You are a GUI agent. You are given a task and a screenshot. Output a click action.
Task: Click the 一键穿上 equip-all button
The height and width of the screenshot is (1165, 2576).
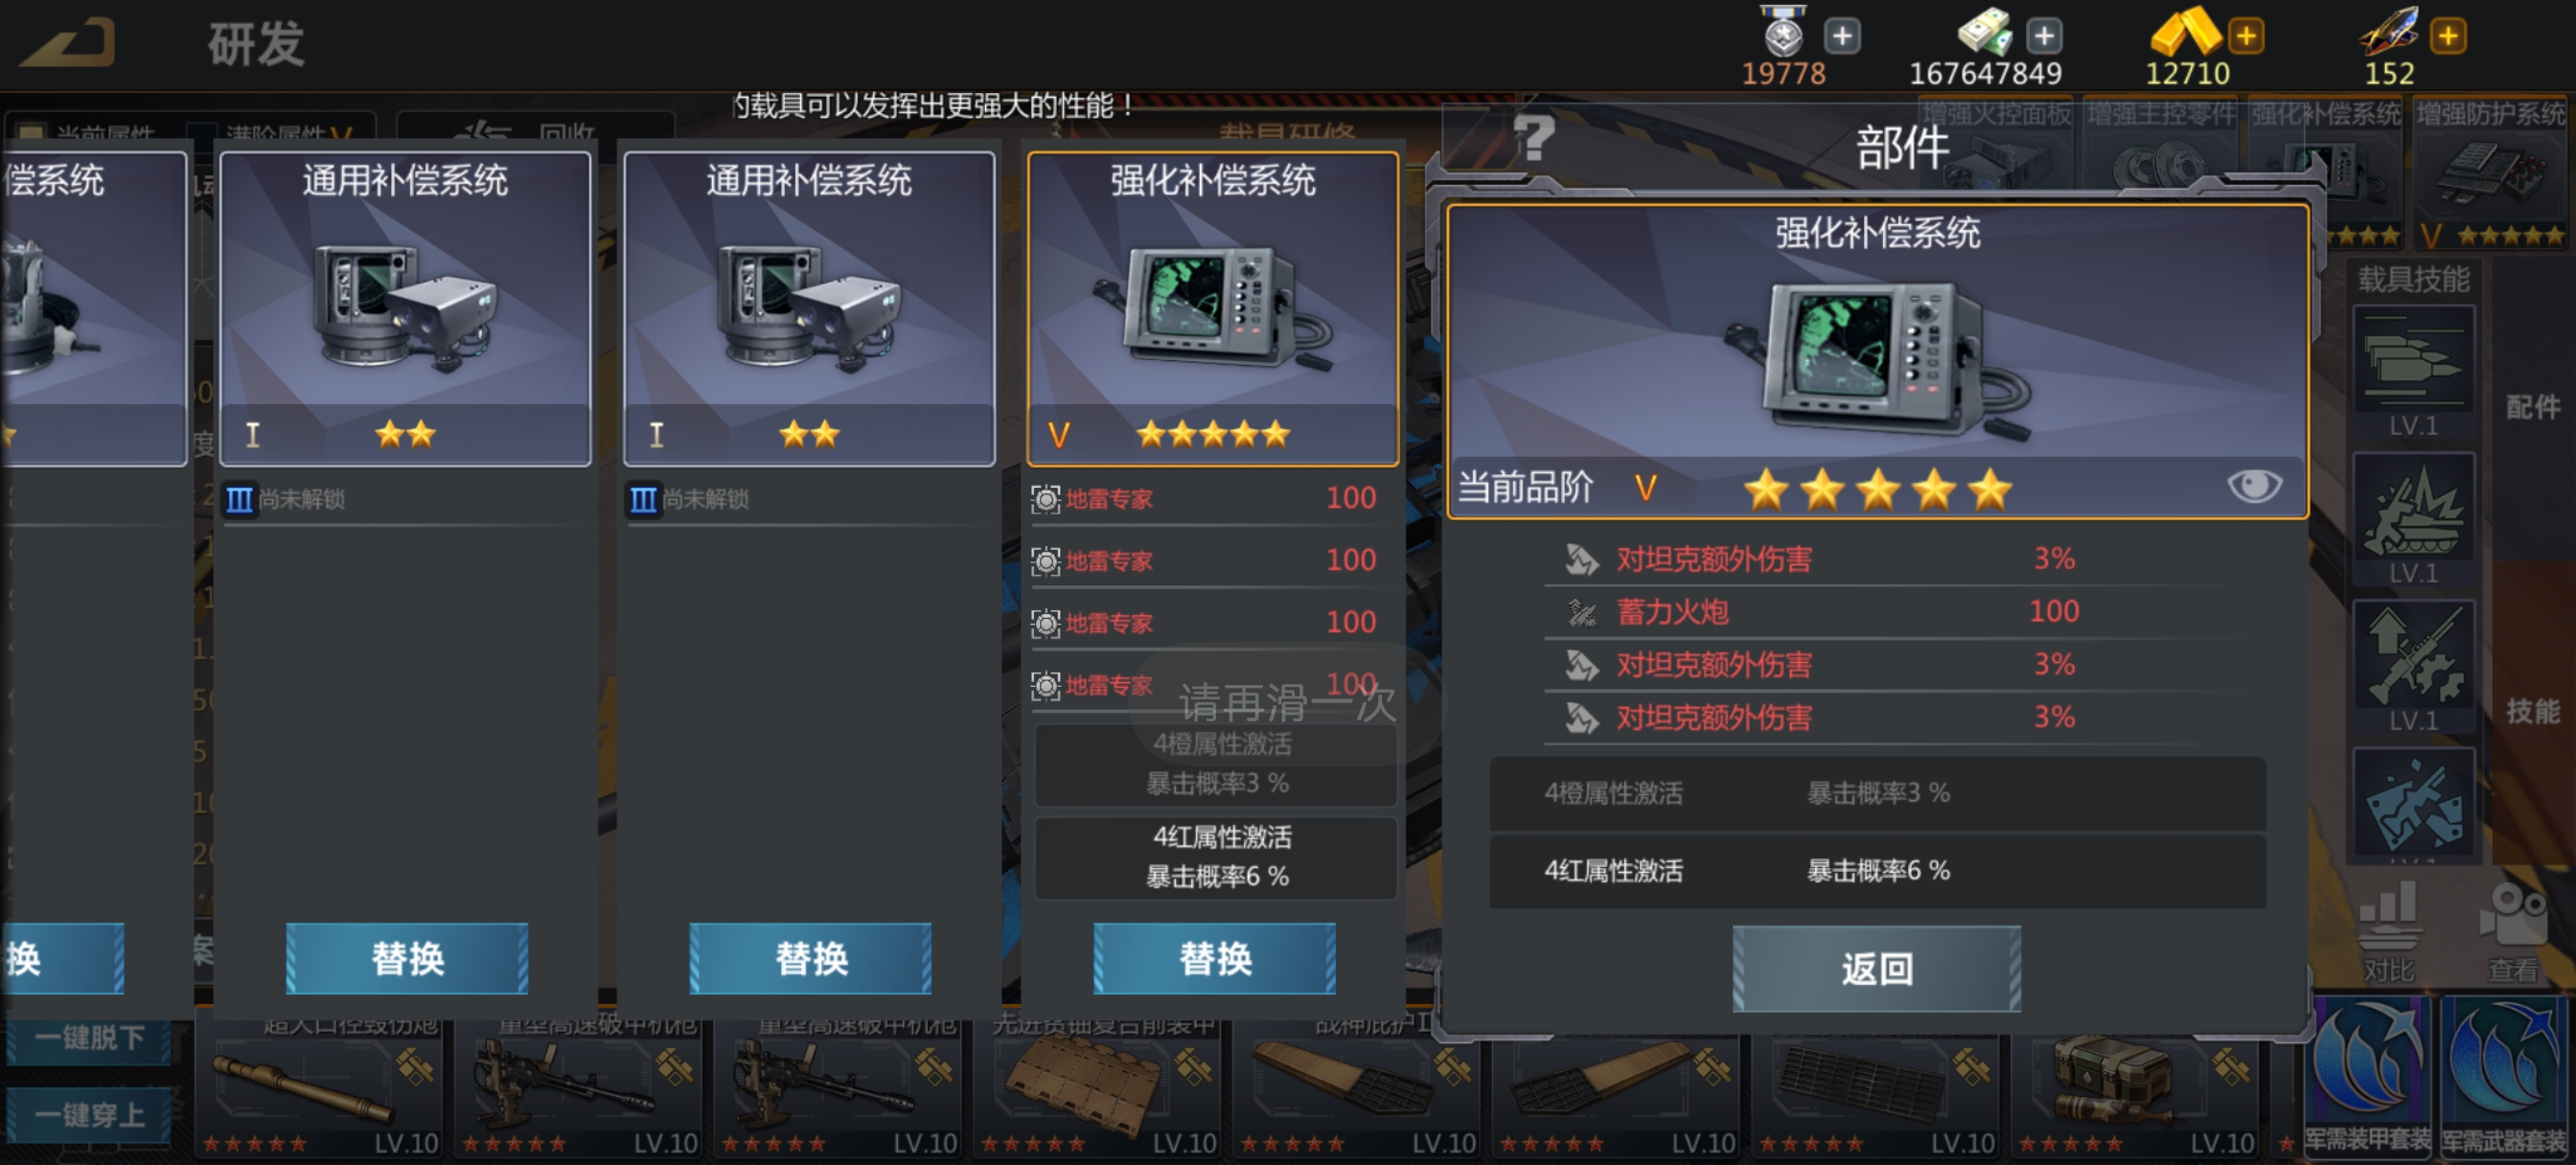click(x=89, y=1114)
